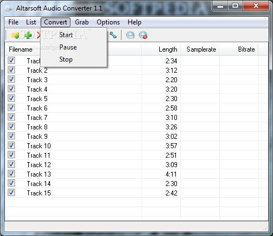Uncheck the Track 8 checkbox
Viewport: 273px width, 236px height.
pos(11,127)
